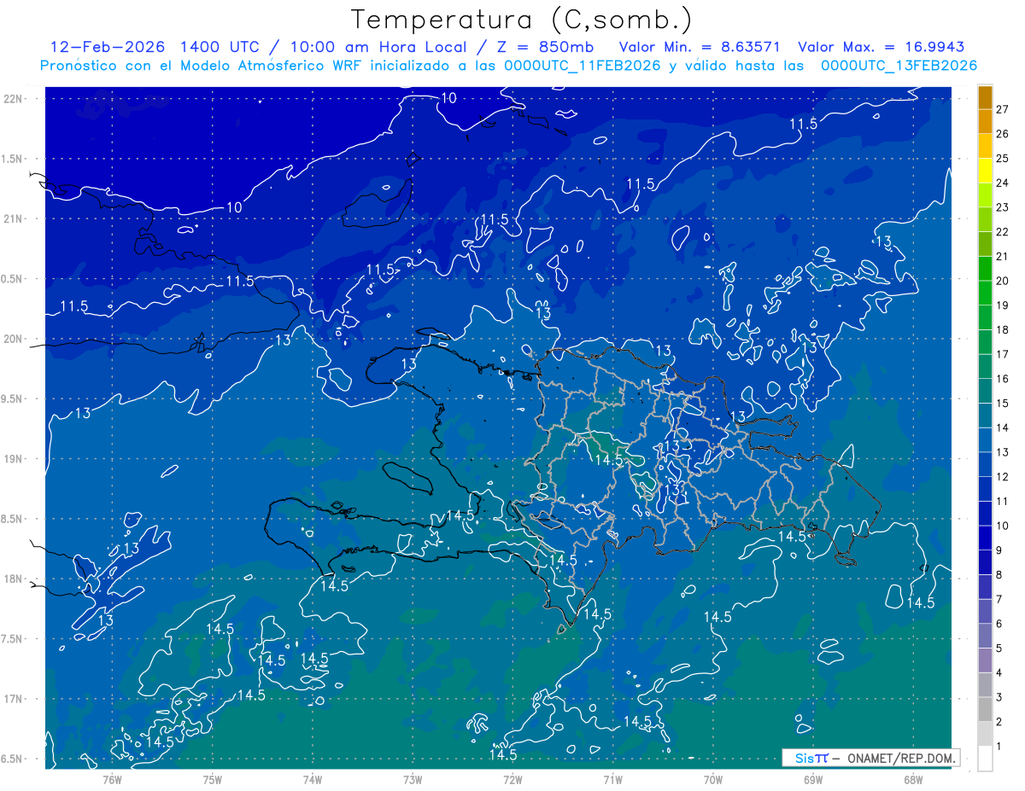Click the ONAMET/REP.DOM. logo box
Image resolution: width=1025 pixels, height=791 pixels.
pos(870,758)
